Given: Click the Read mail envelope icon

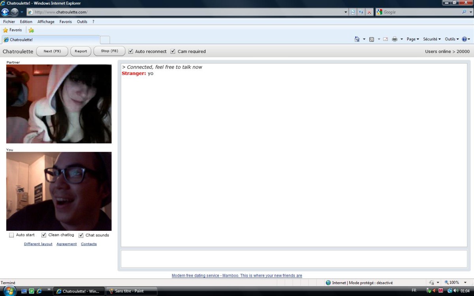Looking at the screenshot, I should 385,39.
